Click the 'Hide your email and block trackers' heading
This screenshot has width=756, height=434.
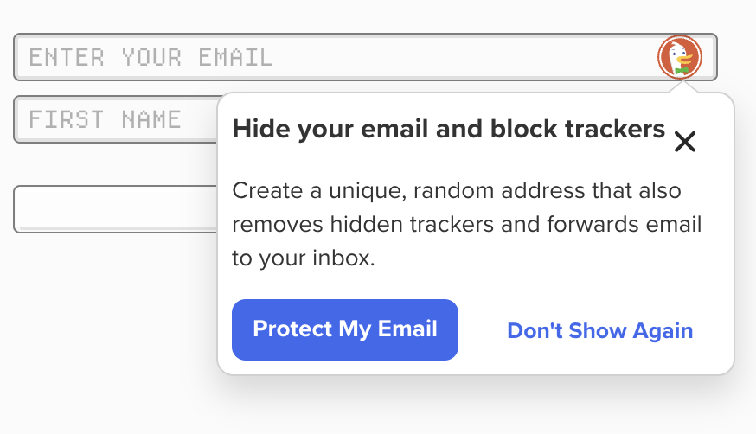point(448,130)
